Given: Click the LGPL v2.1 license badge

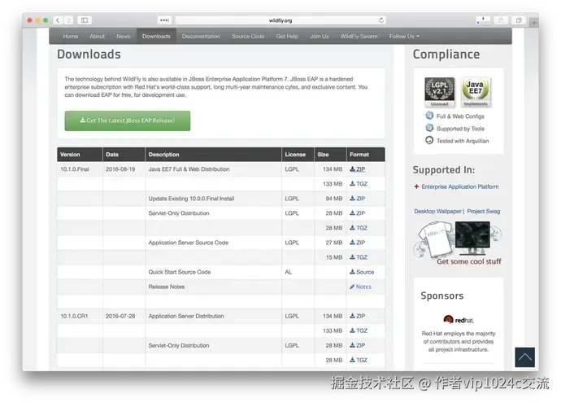Looking at the screenshot, I should pos(439,92).
